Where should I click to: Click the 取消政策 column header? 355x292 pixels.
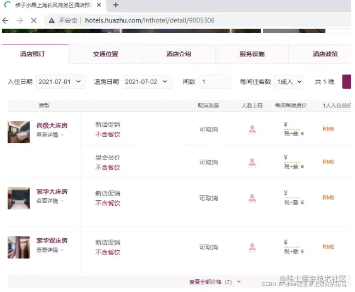click(208, 106)
